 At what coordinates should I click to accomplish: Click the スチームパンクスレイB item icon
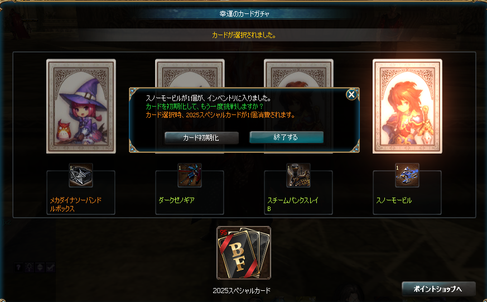click(298, 175)
